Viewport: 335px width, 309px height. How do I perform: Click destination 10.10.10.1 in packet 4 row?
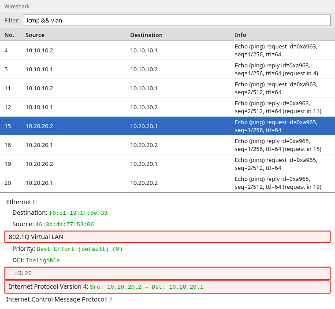tap(144, 50)
